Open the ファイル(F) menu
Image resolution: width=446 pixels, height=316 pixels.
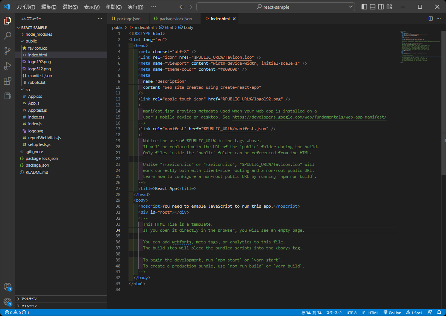[26, 7]
